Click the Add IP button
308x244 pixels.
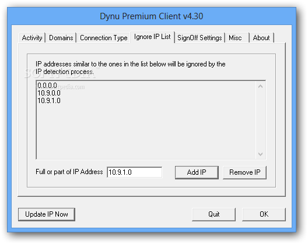[x=197, y=172]
